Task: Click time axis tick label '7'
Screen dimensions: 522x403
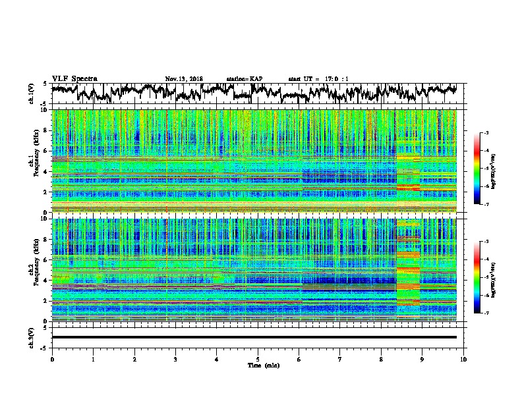Action: click(340, 360)
